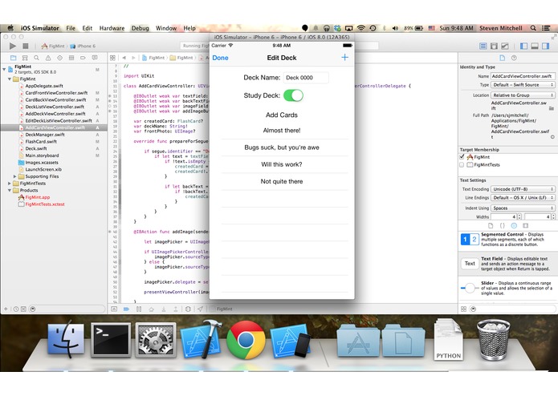Click the Slider object in library

click(x=508, y=288)
